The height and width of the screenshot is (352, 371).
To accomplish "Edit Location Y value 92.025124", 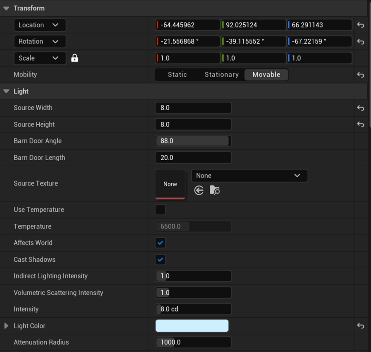I will [x=253, y=25].
